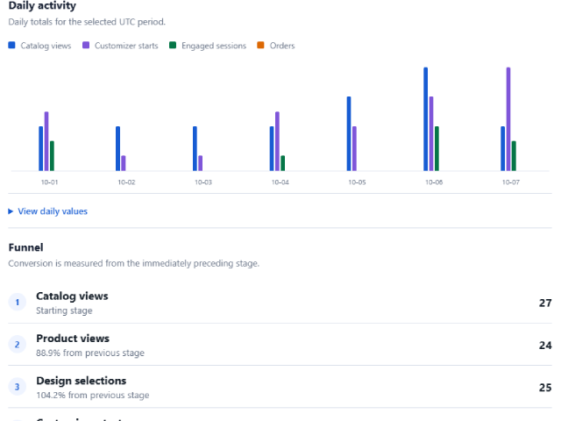
Task: Click the purple Customizer starts legend swatch
Action: 86,45
